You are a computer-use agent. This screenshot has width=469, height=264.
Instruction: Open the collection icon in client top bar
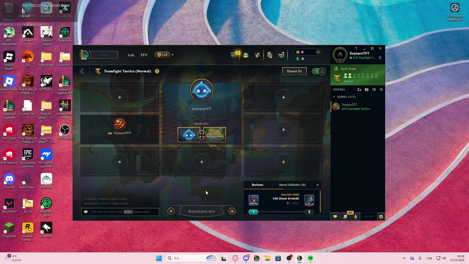[270, 55]
